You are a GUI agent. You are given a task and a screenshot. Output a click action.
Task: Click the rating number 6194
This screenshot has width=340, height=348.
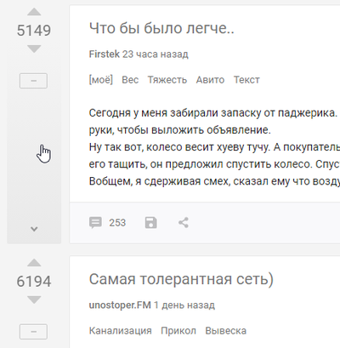coord(34,282)
